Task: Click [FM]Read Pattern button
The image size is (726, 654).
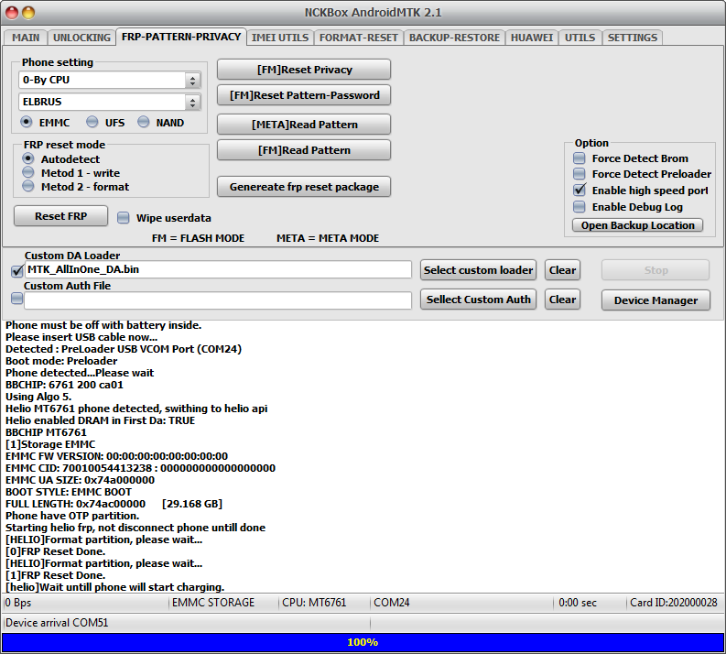Action: pyautogui.click(x=304, y=150)
